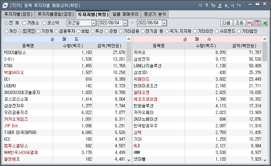Viewport: 271px width, 166px height.
Task: Click down arrow of net buy scrollbar
Action: click(265, 160)
